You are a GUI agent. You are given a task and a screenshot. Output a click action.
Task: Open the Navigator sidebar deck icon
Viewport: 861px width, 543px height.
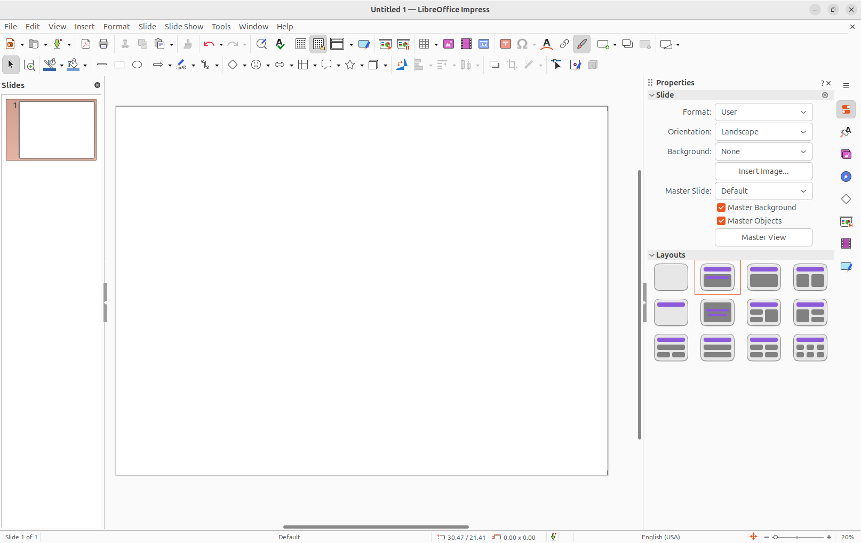846,177
